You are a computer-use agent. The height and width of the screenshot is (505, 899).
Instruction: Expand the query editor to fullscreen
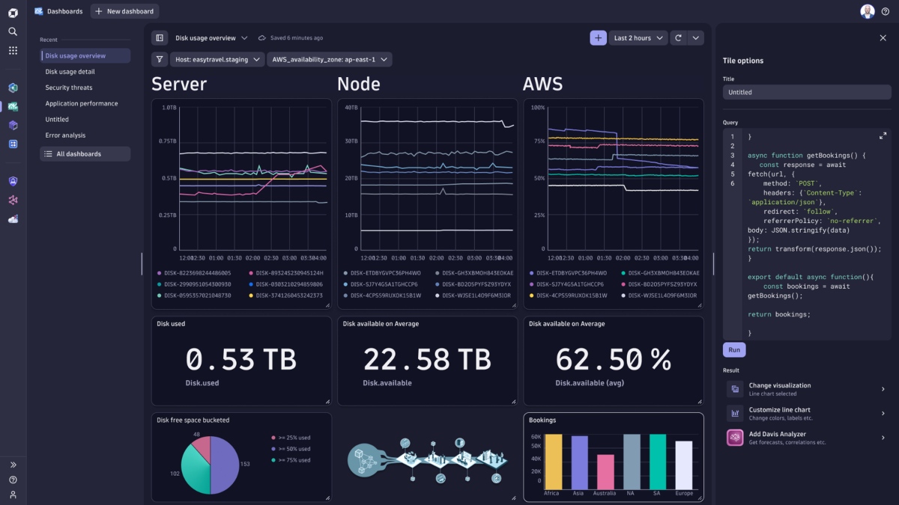[x=883, y=135]
